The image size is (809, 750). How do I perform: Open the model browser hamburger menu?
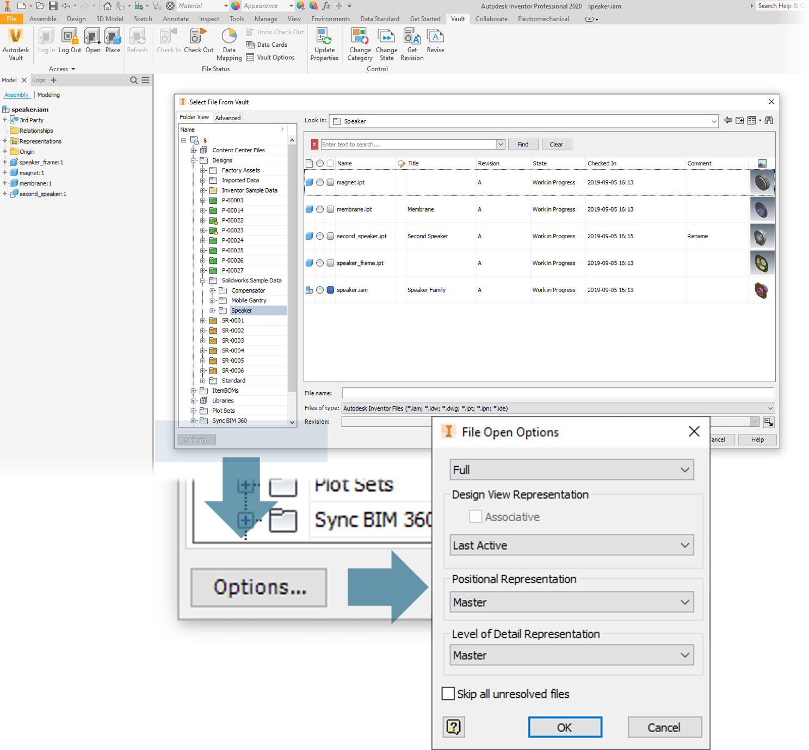click(x=146, y=80)
